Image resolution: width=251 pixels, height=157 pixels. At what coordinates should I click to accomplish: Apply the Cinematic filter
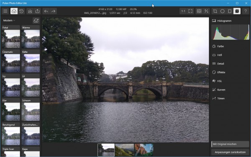tap(11, 62)
